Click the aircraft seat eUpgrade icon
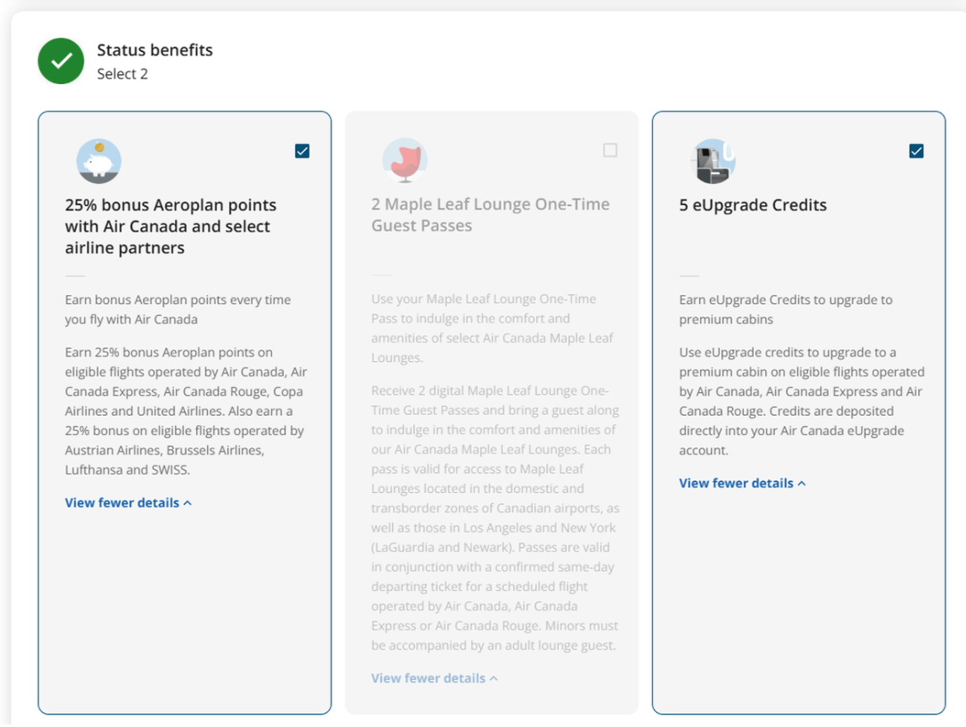 pos(713,161)
